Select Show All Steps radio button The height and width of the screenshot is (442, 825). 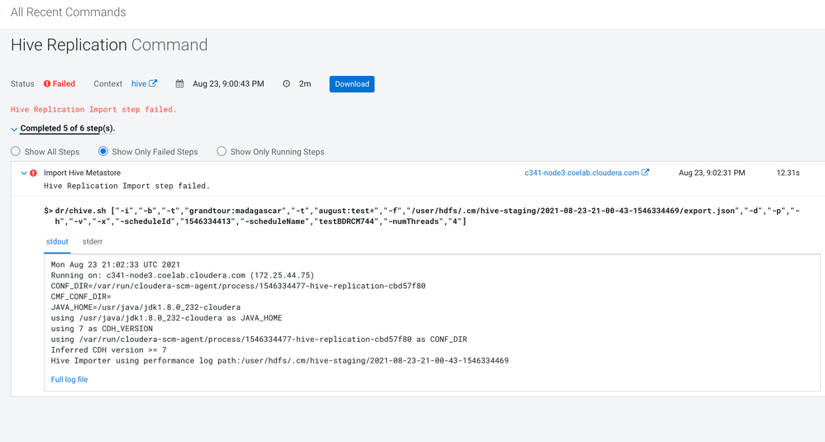(16, 151)
